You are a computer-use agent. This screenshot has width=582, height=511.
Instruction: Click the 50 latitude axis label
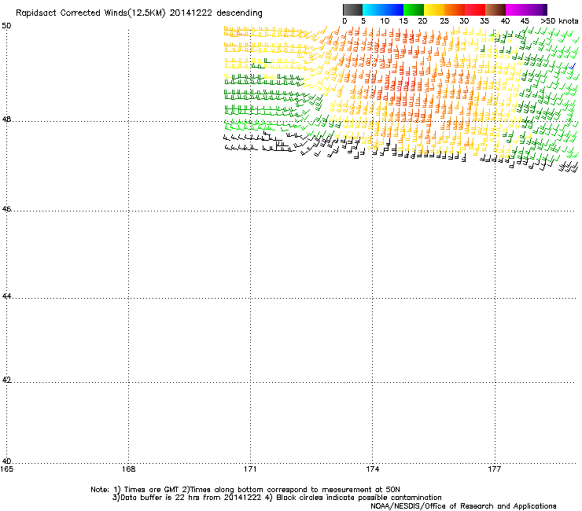pos(6,26)
